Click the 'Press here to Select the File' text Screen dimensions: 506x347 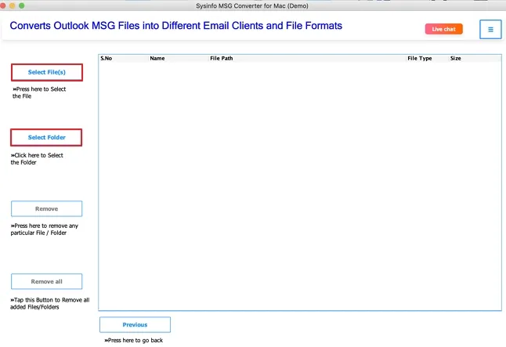pyautogui.click(x=39, y=92)
